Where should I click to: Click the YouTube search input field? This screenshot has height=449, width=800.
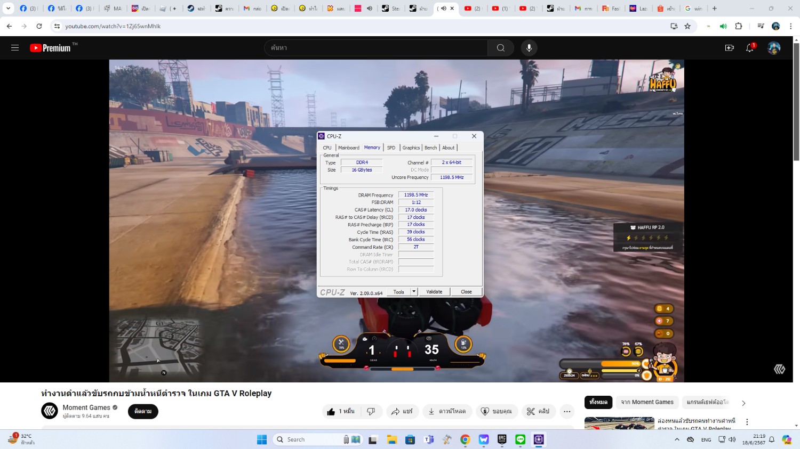coord(376,48)
